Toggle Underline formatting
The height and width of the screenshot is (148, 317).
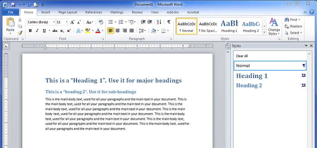tap(44, 30)
